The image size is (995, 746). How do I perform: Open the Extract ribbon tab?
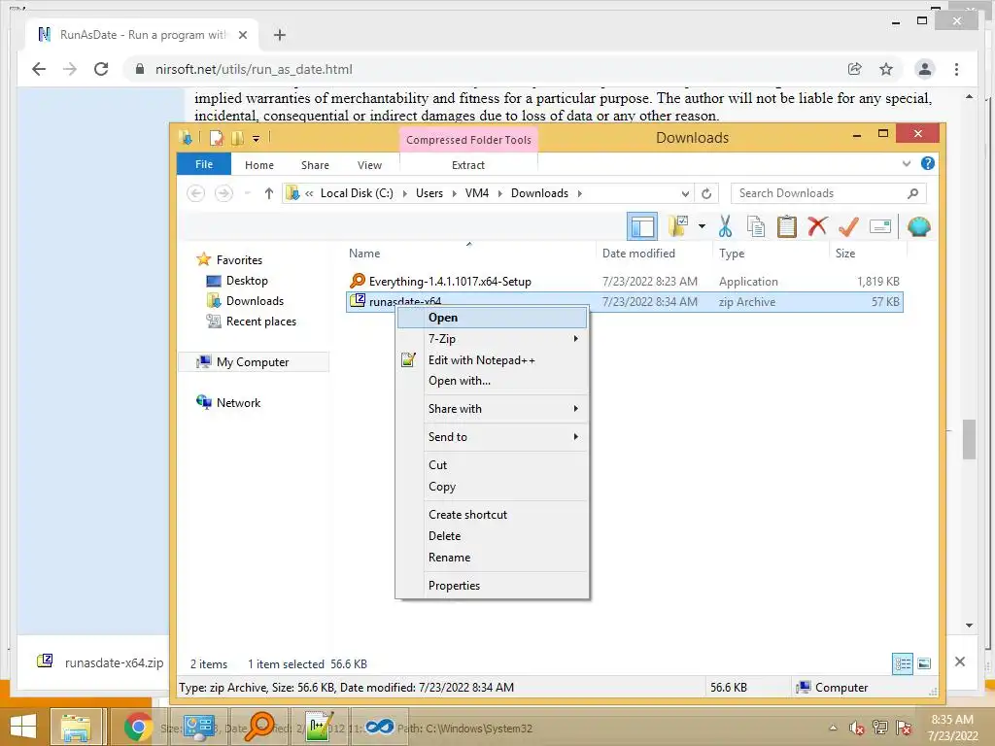[468, 165]
